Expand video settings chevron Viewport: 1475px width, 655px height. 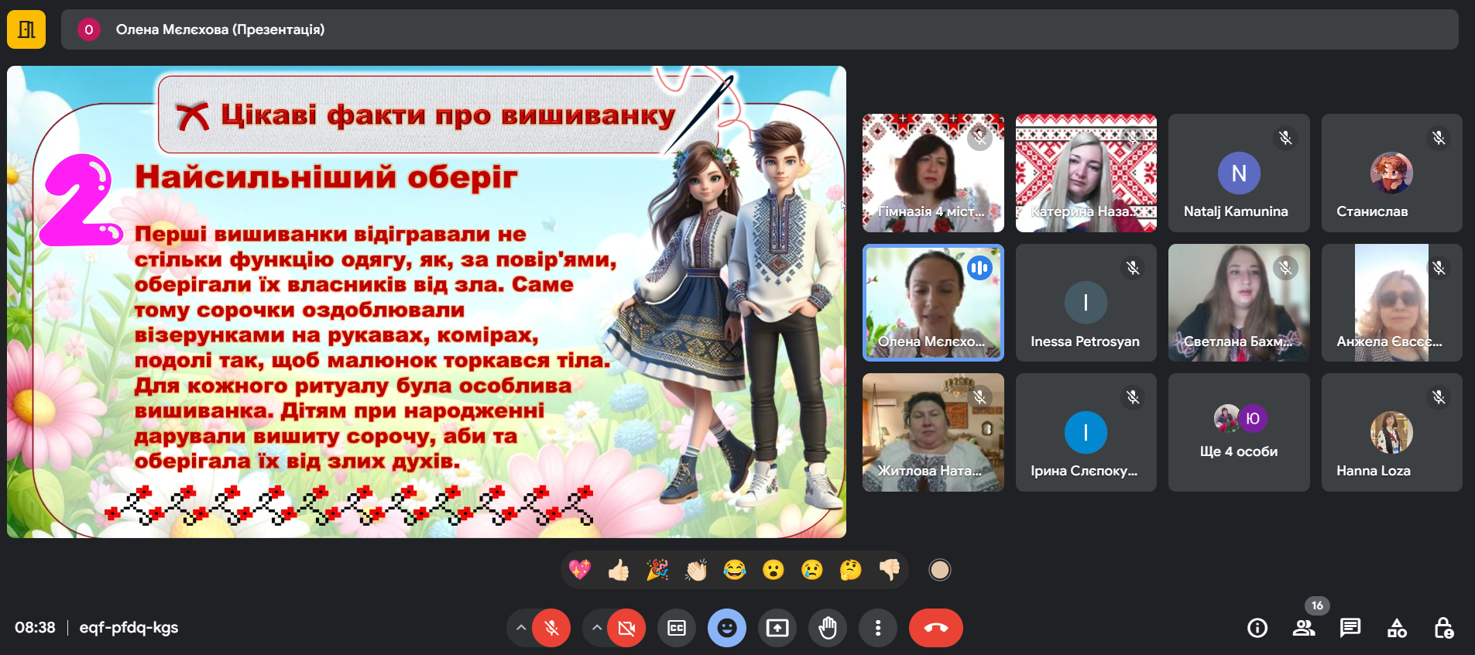tap(596, 628)
